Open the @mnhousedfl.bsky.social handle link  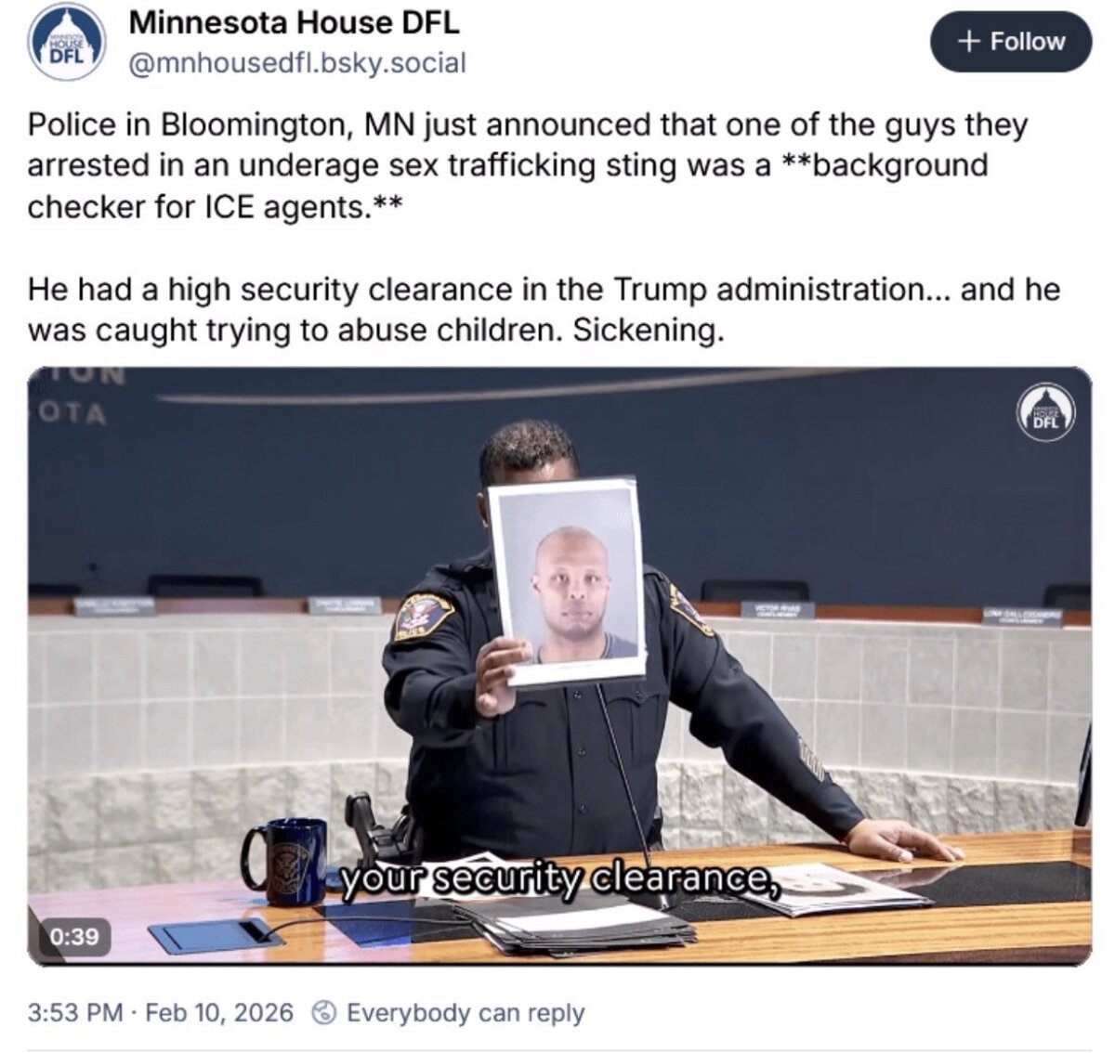[296, 63]
